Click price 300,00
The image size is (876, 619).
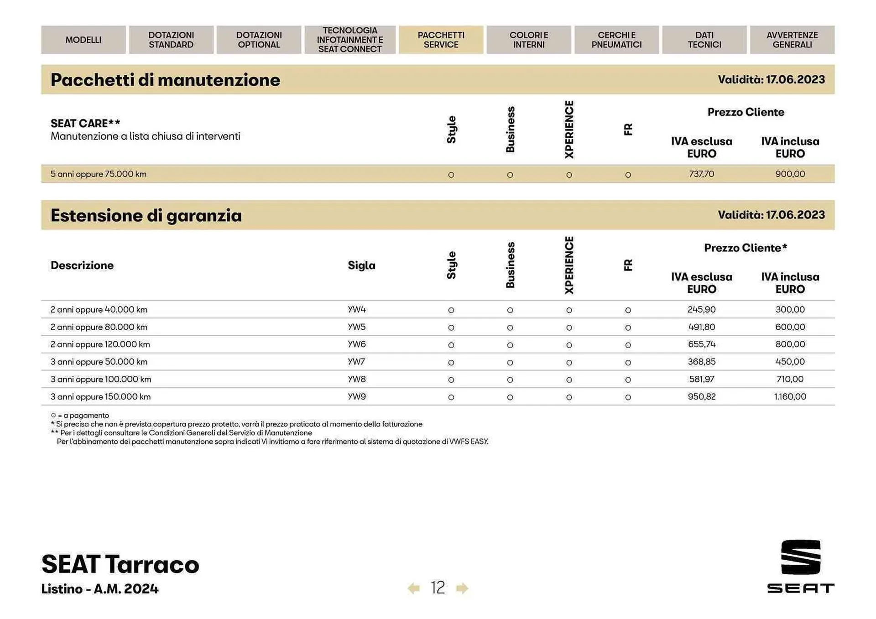790,309
